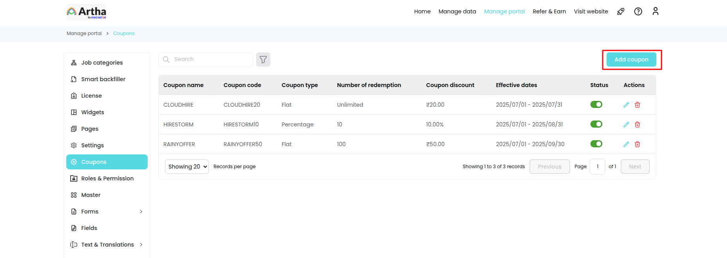The width and height of the screenshot is (727, 258).
Task: Toggle the RAINYOFFER coupon status
Action: point(596,144)
